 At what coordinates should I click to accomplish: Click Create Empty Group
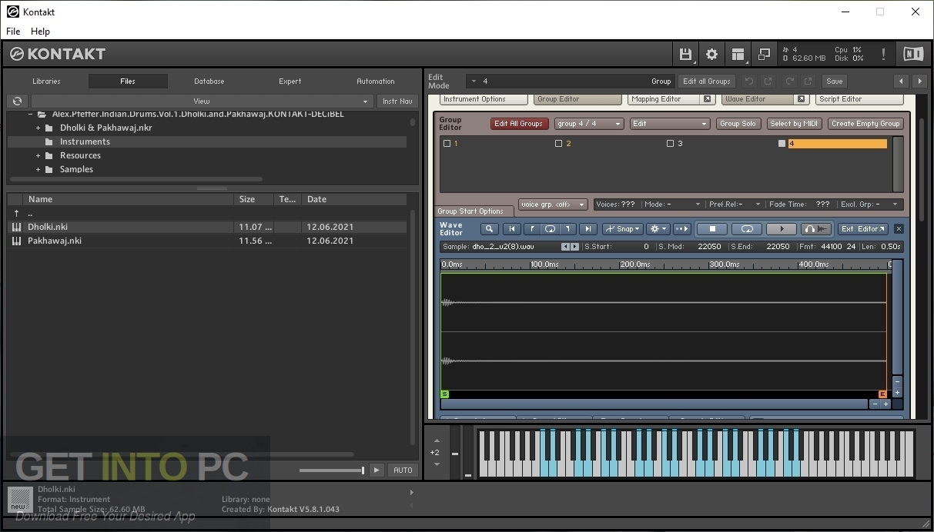pos(865,123)
